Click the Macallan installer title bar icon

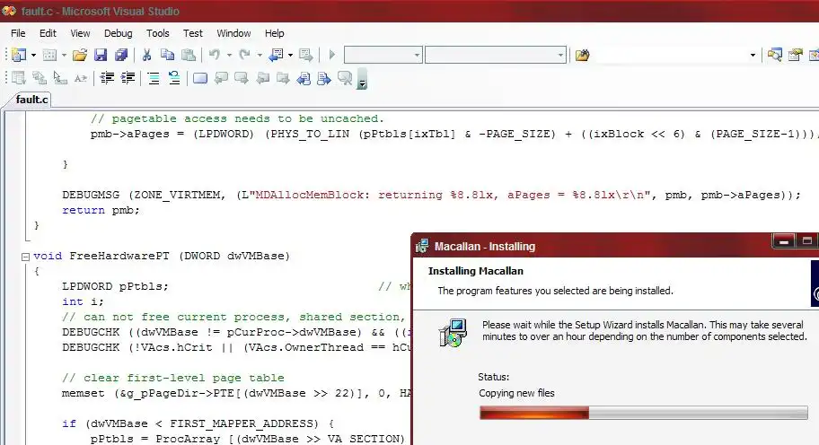click(x=422, y=246)
